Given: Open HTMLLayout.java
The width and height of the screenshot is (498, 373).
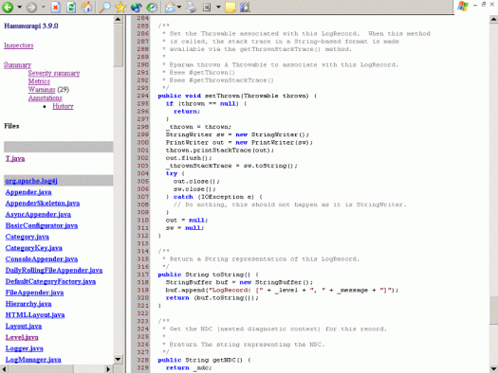Looking at the screenshot, I should click(35, 315).
